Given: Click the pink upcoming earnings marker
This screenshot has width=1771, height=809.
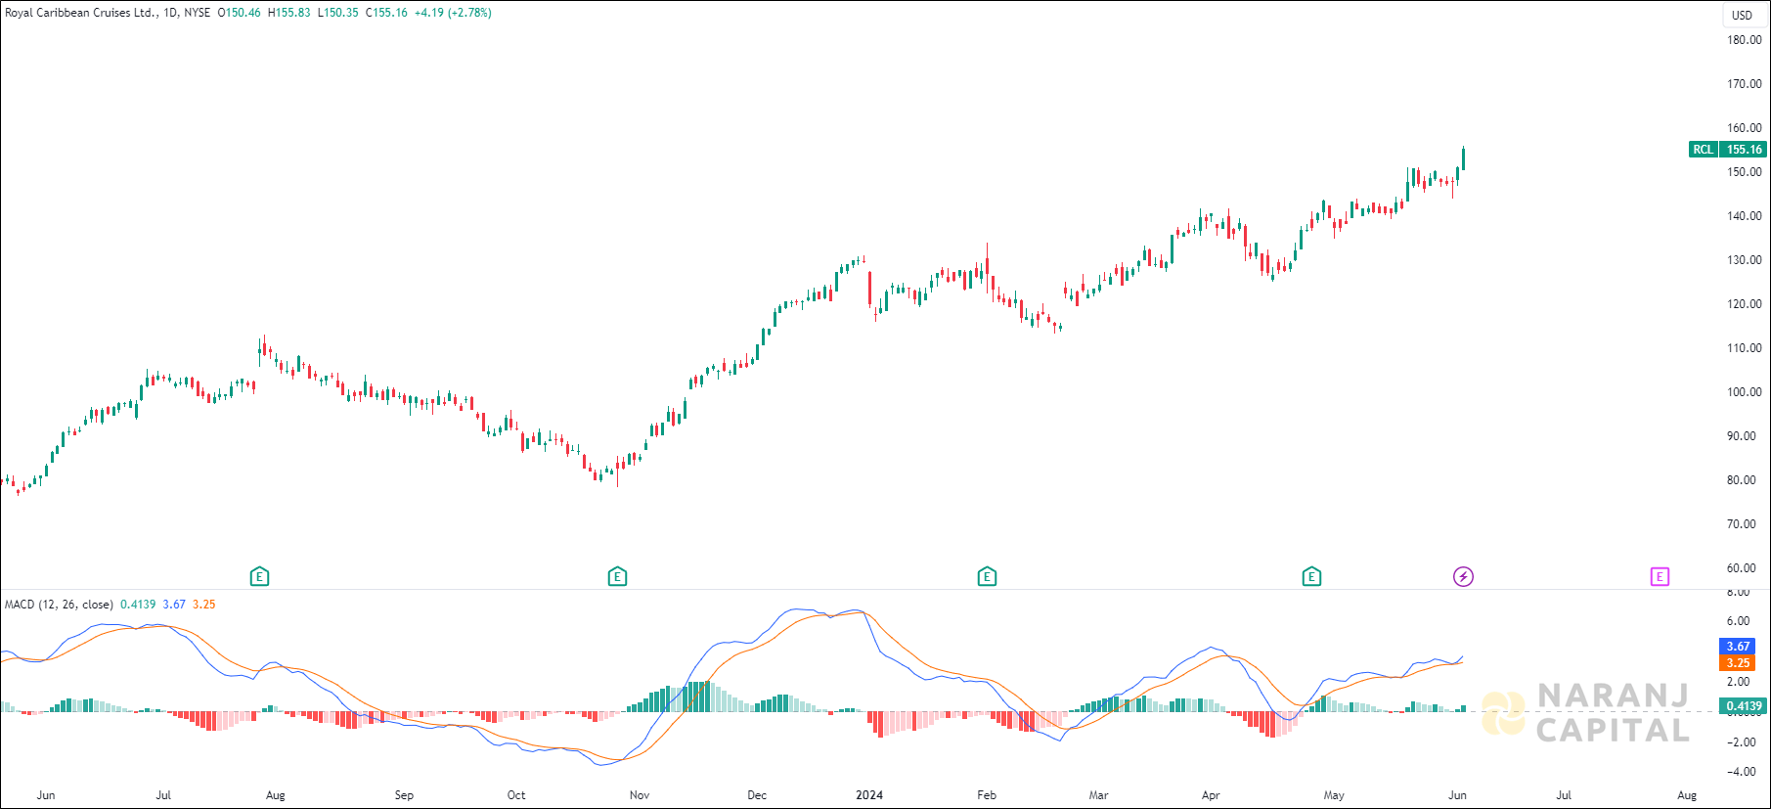Looking at the screenshot, I should pos(1660,577).
